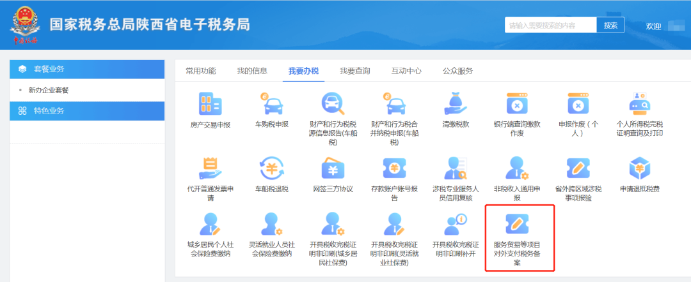Open the 公众服务 tab
The width and height of the screenshot is (691, 282).
click(x=458, y=71)
